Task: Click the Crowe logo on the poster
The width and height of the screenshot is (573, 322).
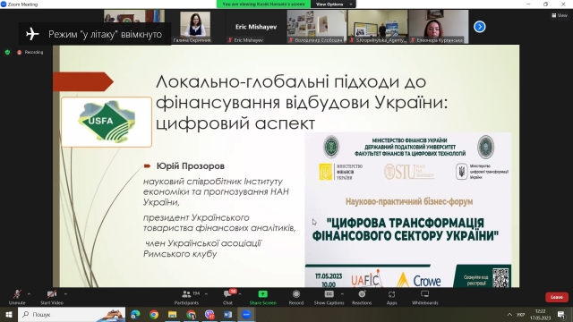Action: point(419,280)
